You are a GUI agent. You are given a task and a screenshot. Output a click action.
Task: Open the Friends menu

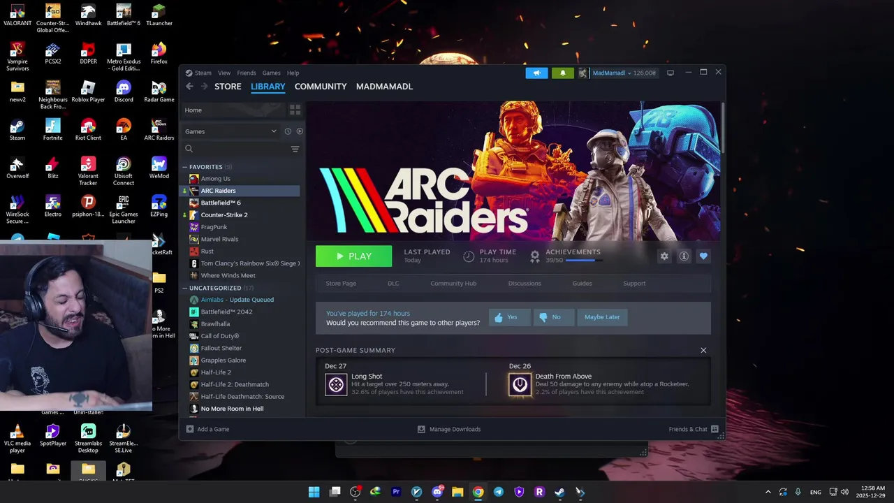[247, 73]
